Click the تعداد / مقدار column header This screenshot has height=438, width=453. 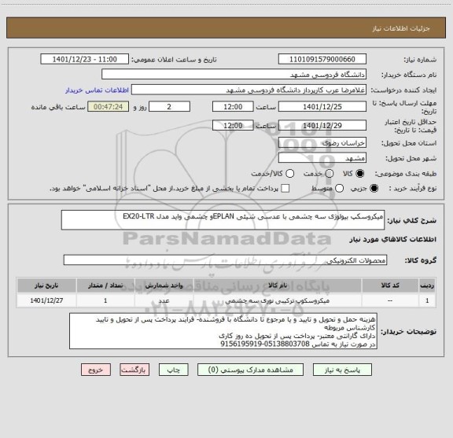coord(105,285)
